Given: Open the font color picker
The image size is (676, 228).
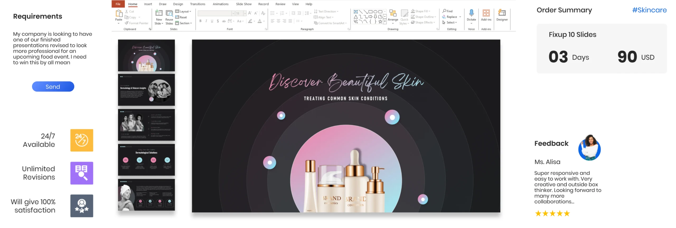Looking at the screenshot, I should pos(264,21).
